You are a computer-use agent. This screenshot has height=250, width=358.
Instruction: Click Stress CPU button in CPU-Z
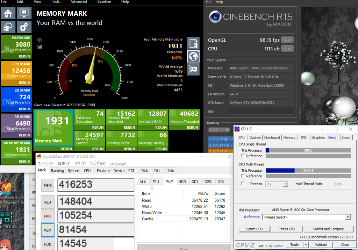click(287, 229)
